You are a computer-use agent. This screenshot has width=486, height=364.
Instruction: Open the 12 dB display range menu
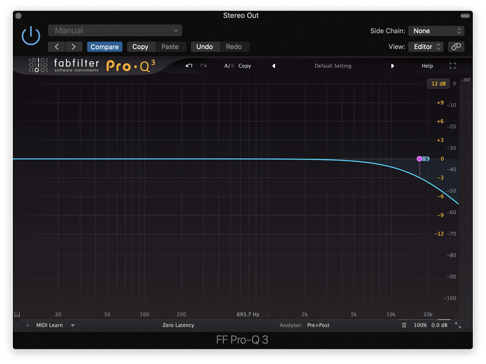tap(438, 84)
